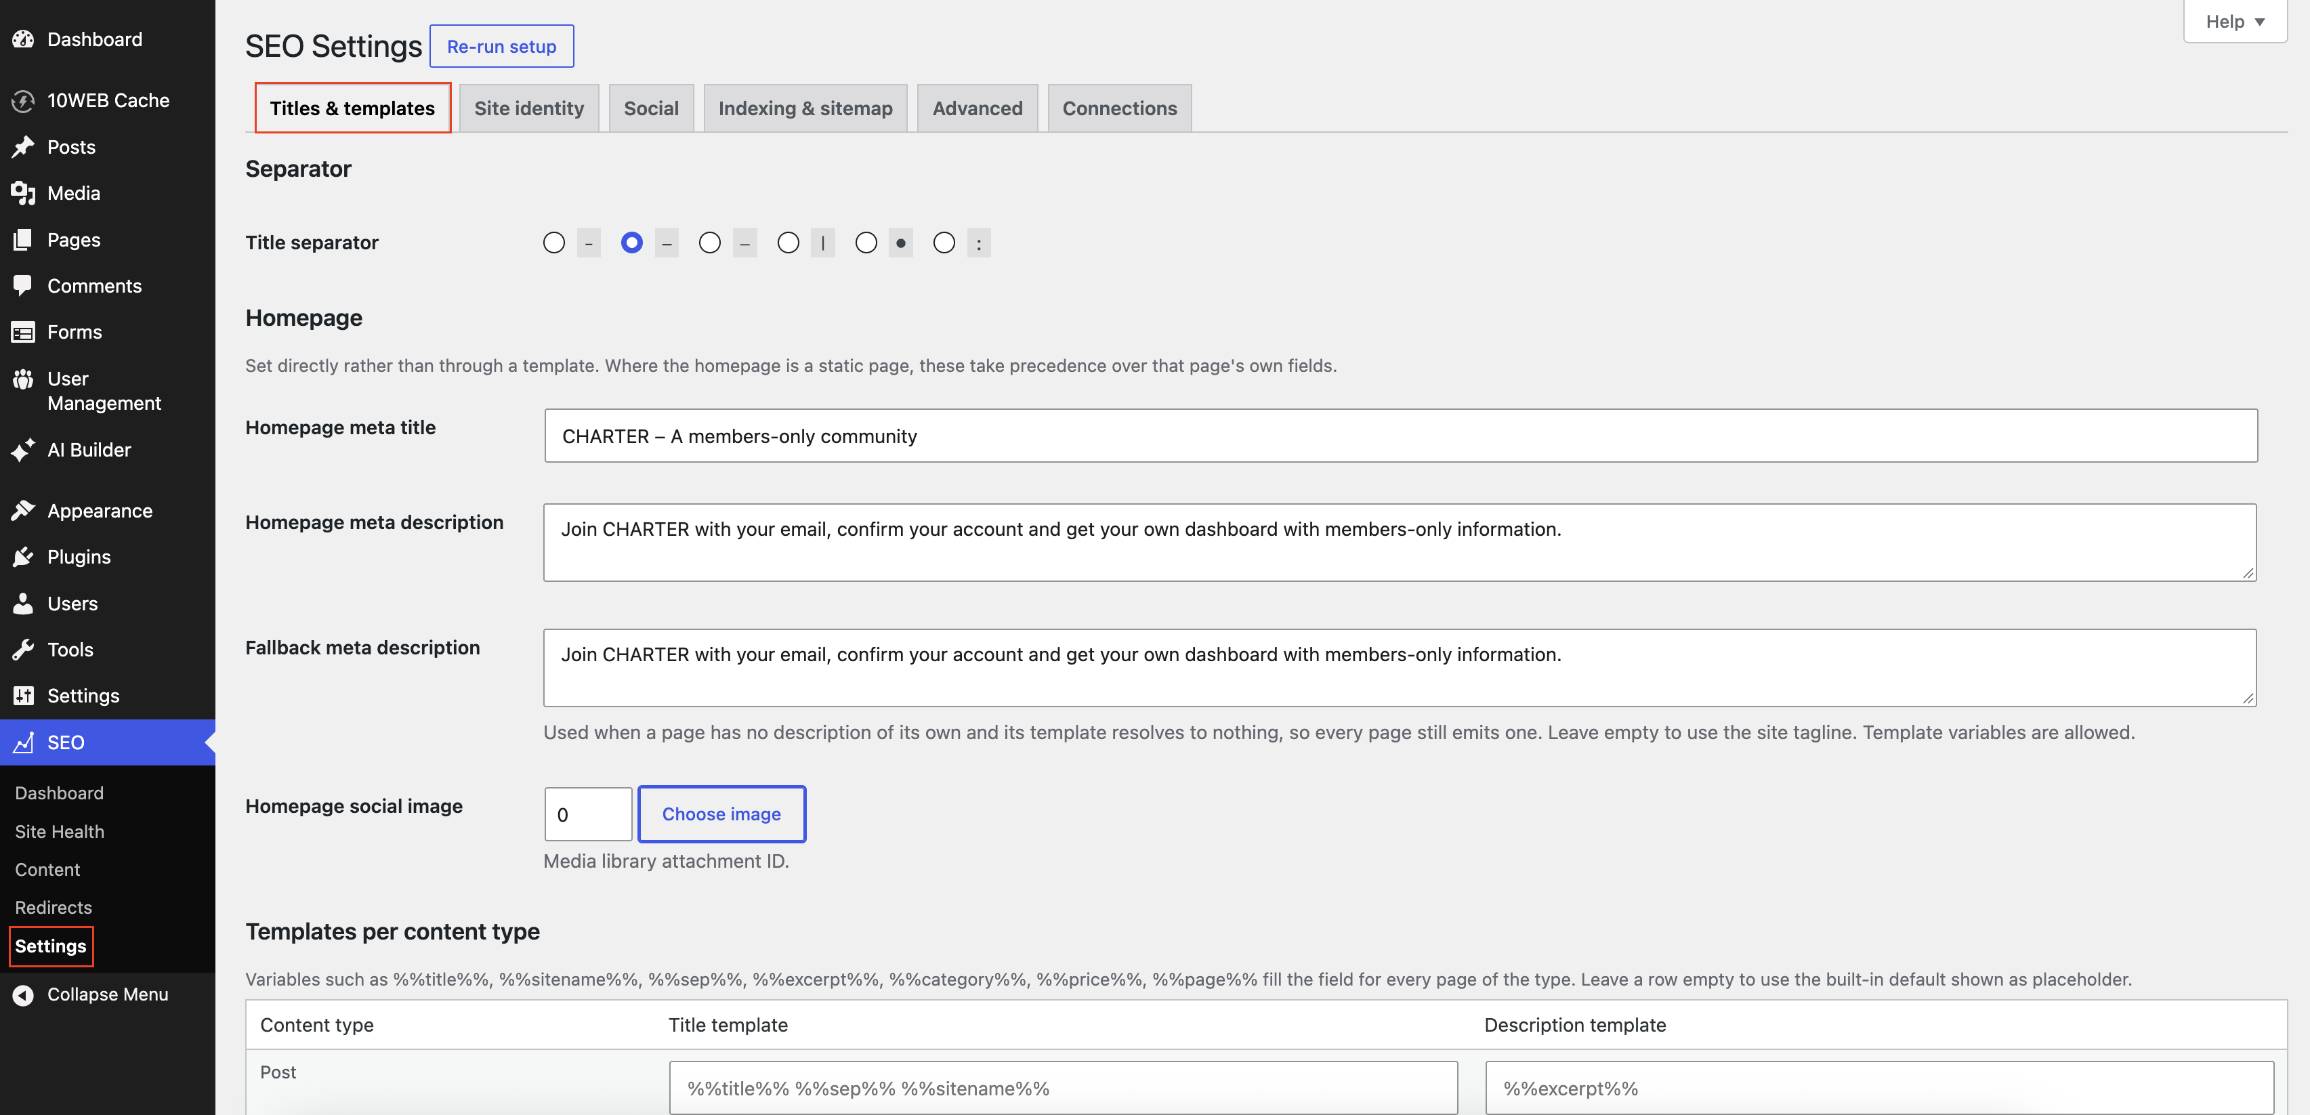
Task: Click the Choose image button
Action: [x=722, y=814]
